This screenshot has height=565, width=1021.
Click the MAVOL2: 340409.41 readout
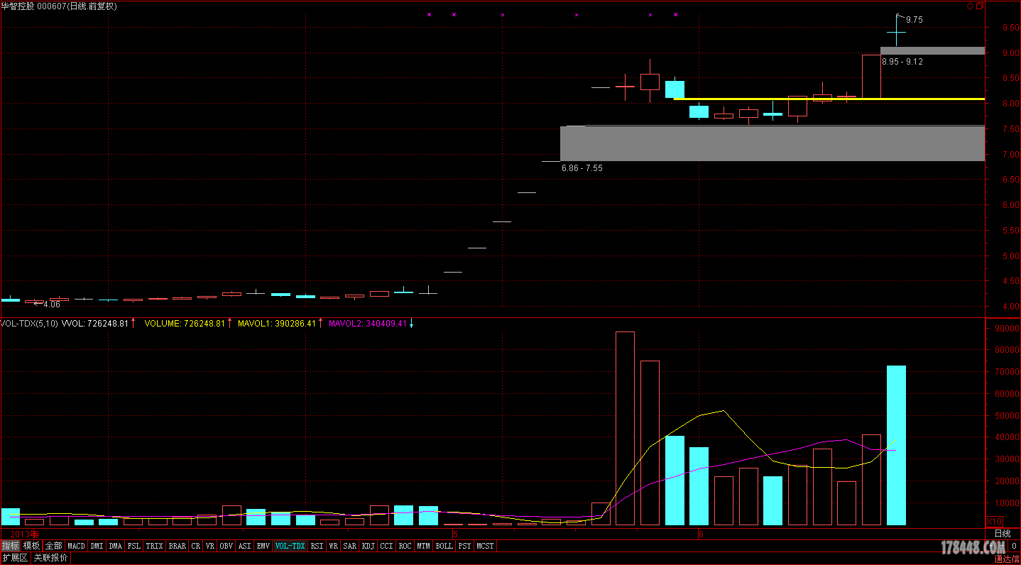368,324
